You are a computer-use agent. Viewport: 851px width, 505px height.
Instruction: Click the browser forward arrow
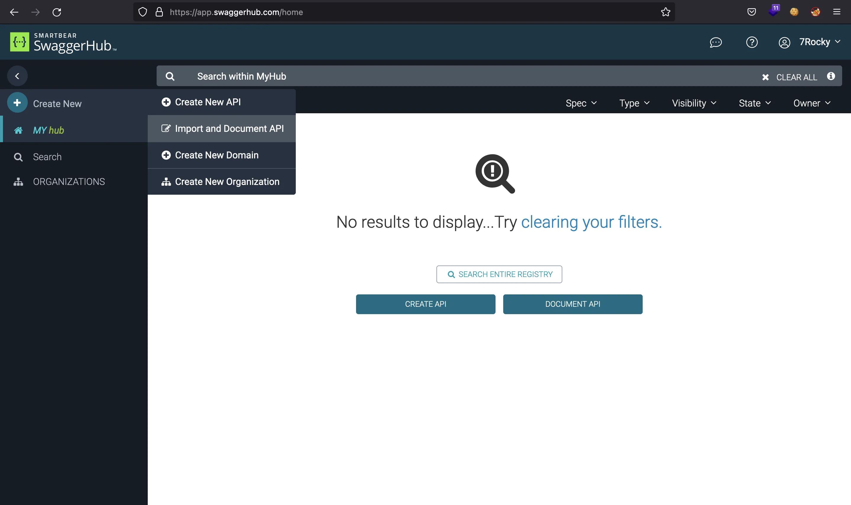[35, 12]
